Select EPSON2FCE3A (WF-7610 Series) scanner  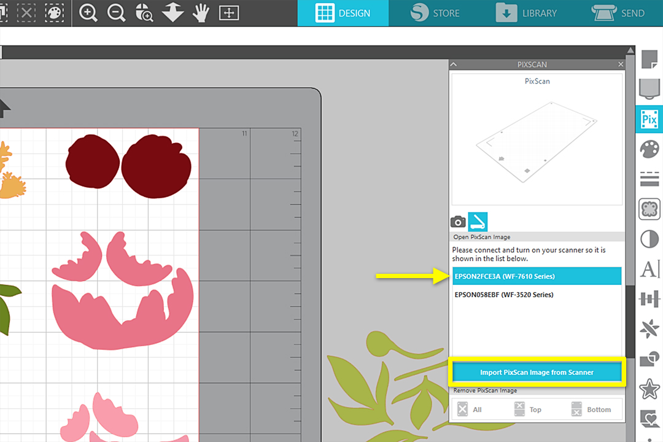pos(537,276)
